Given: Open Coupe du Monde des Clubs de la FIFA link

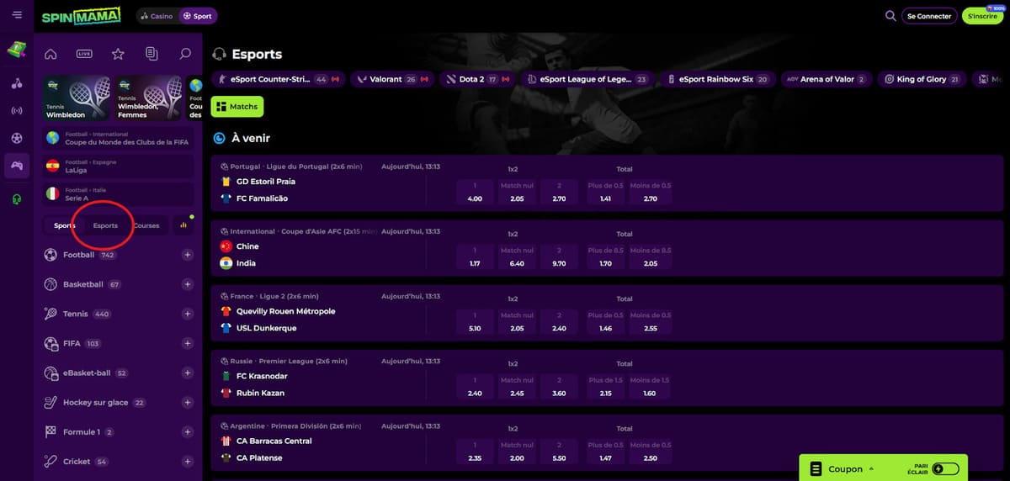Looking at the screenshot, I should coord(118,138).
